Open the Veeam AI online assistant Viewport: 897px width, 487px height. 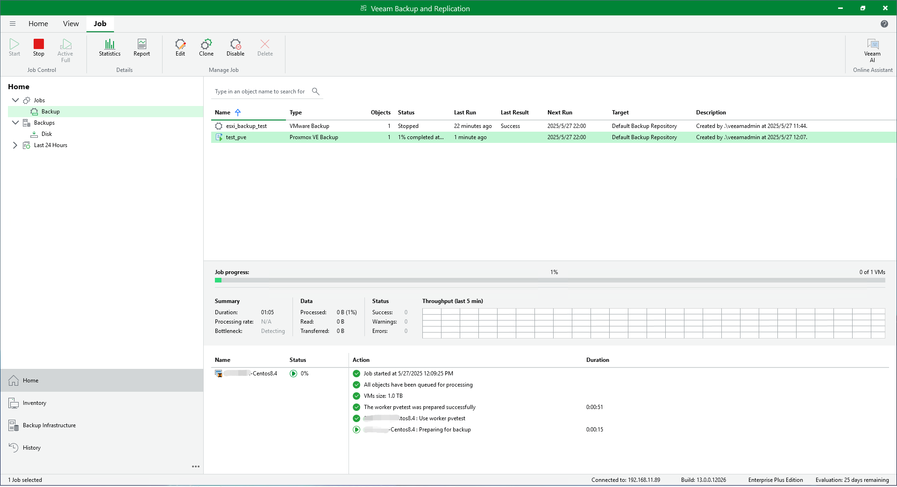pos(872,50)
